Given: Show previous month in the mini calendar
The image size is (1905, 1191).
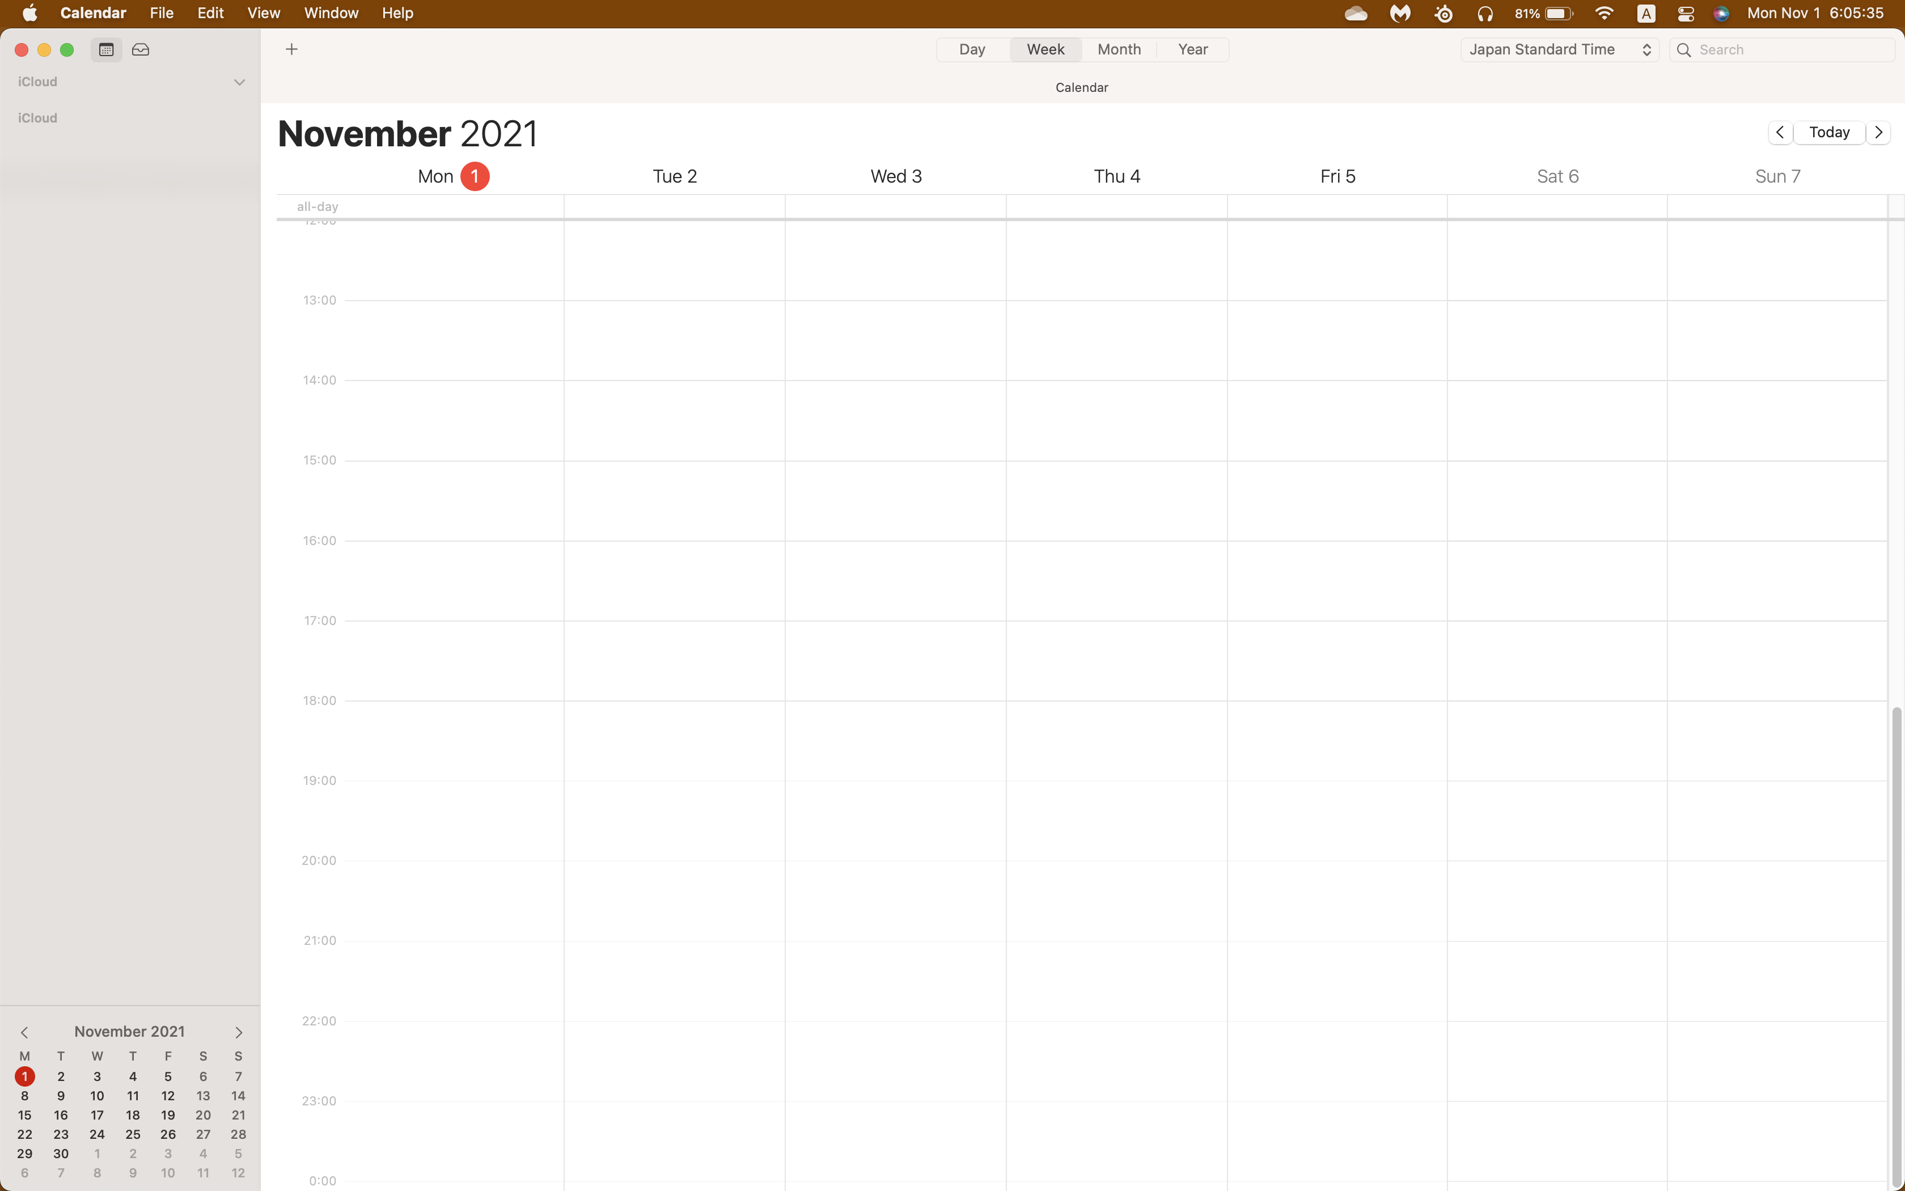Looking at the screenshot, I should pos(24,1032).
